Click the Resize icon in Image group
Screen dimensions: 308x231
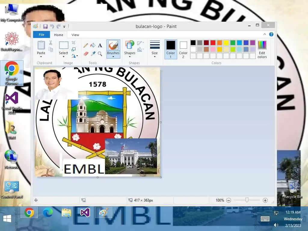(x=74, y=49)
